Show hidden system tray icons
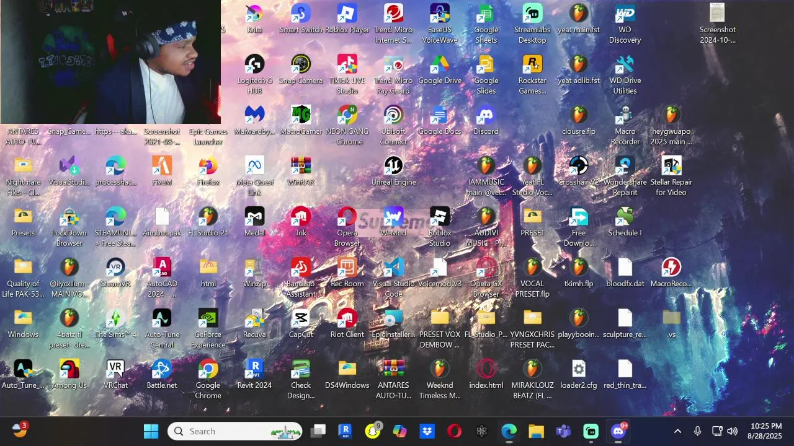The image size is (794, 446). [x=677, y=431]
